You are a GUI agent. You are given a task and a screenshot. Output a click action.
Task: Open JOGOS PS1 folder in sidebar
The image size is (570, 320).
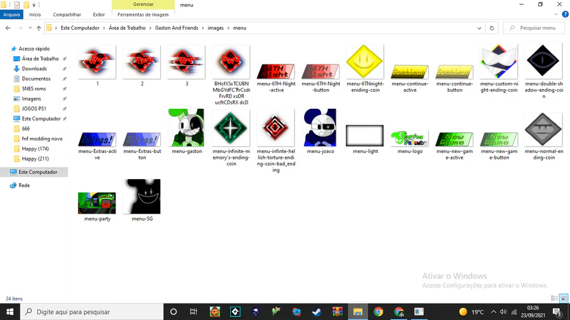click(34, 109)
